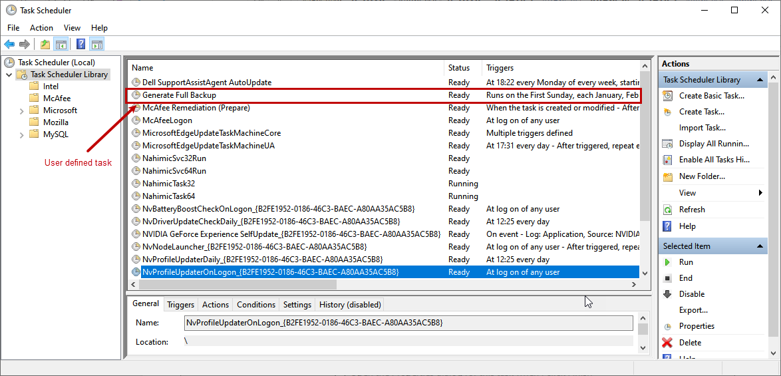Toggle the Show/Hide Console Tree toolbar icon

(61, 45)
